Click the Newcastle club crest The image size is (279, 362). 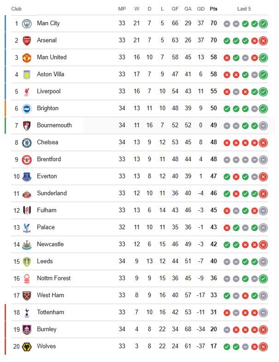click(27, 244)
